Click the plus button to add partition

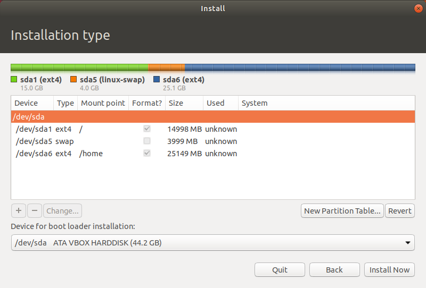[19, 211]
